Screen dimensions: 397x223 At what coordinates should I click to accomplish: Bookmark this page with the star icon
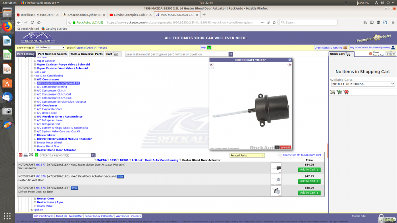(x=274, y=22)
